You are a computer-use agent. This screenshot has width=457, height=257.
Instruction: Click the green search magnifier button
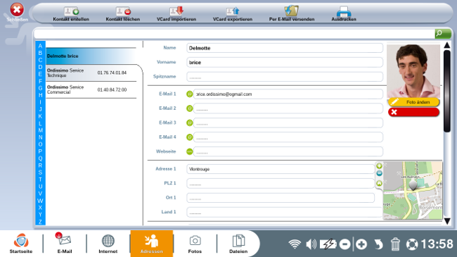click(443, 34)
